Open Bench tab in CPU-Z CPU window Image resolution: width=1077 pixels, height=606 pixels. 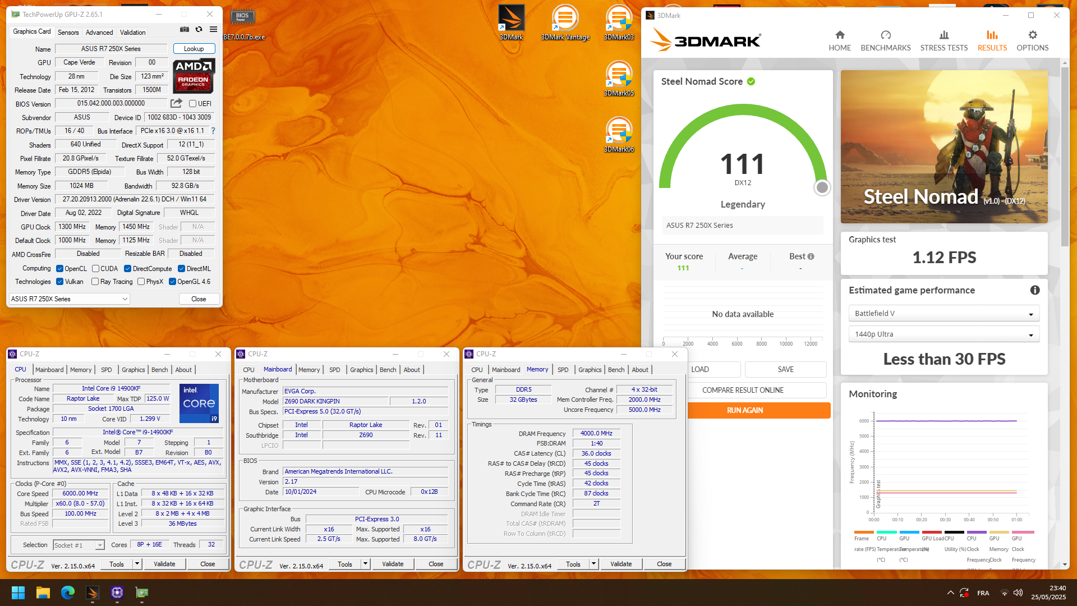tap(160, 370)
